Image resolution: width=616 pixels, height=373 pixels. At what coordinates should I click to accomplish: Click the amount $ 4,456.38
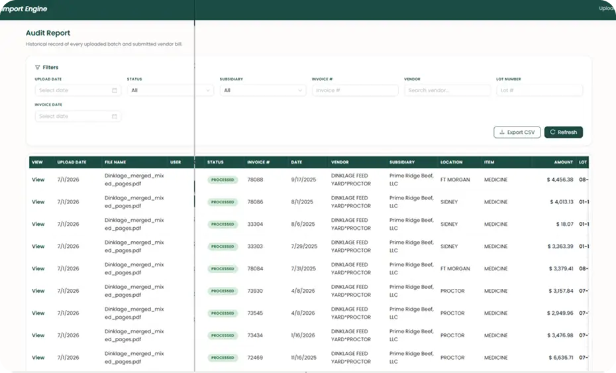[560, 180]
